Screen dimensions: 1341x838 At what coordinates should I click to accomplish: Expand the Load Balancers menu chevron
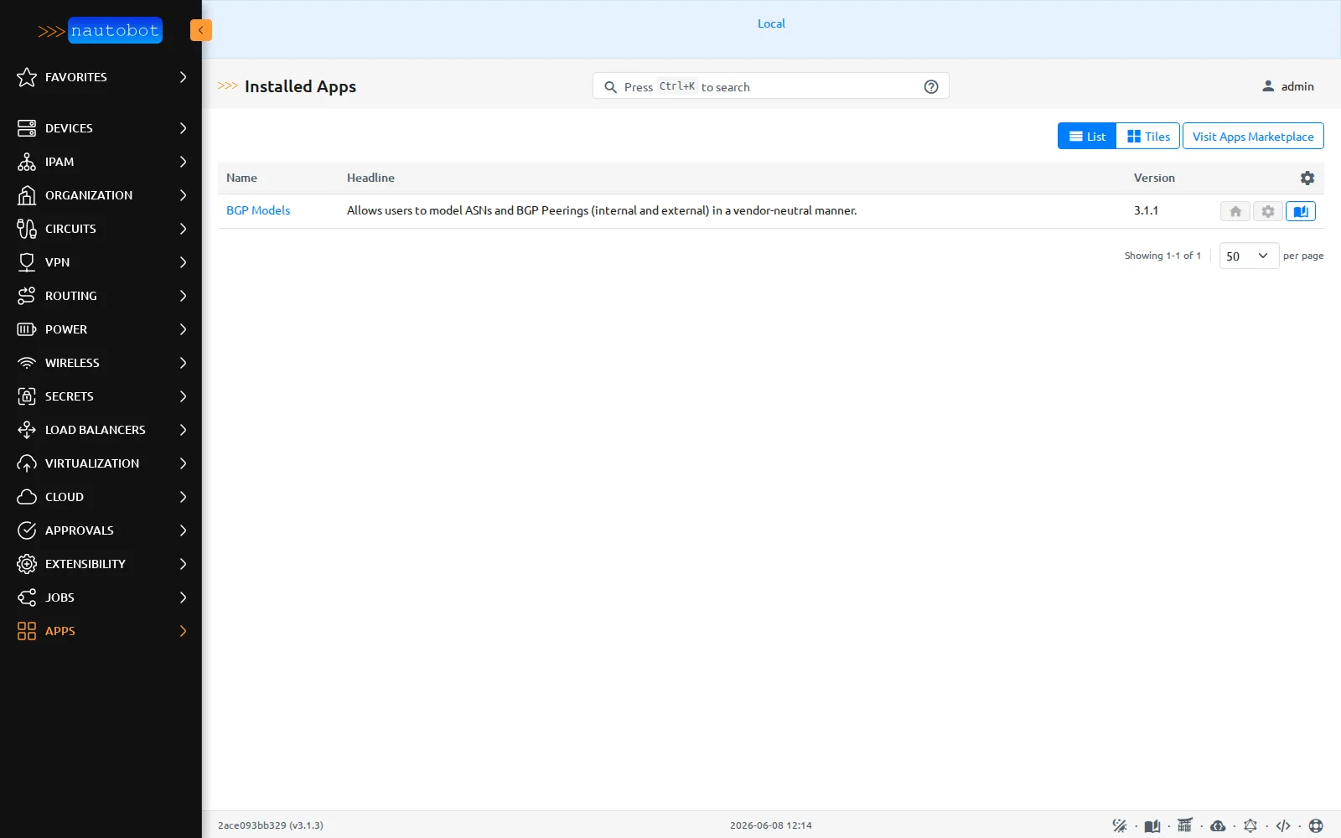[x=183, y=430]
